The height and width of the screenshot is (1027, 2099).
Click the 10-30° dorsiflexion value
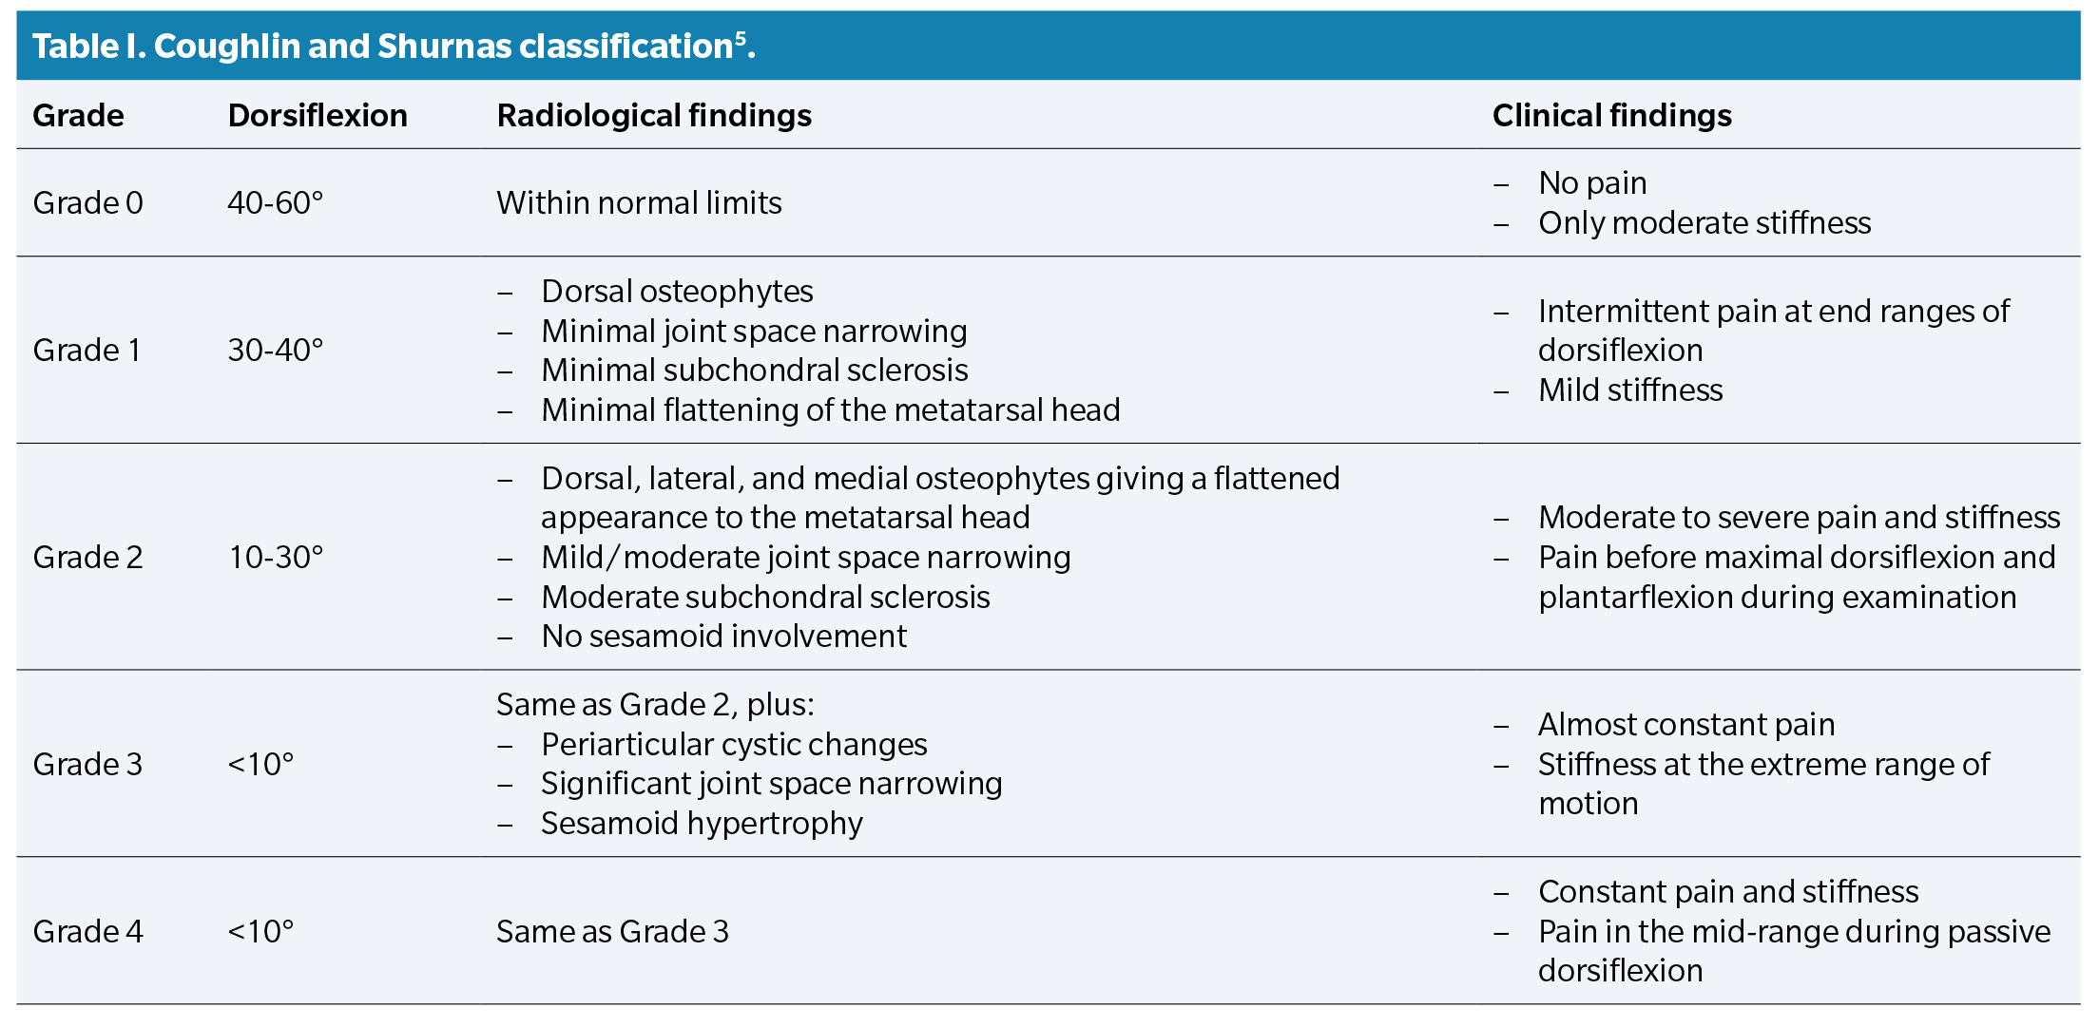pyautogui.click(x=276, y=558)
